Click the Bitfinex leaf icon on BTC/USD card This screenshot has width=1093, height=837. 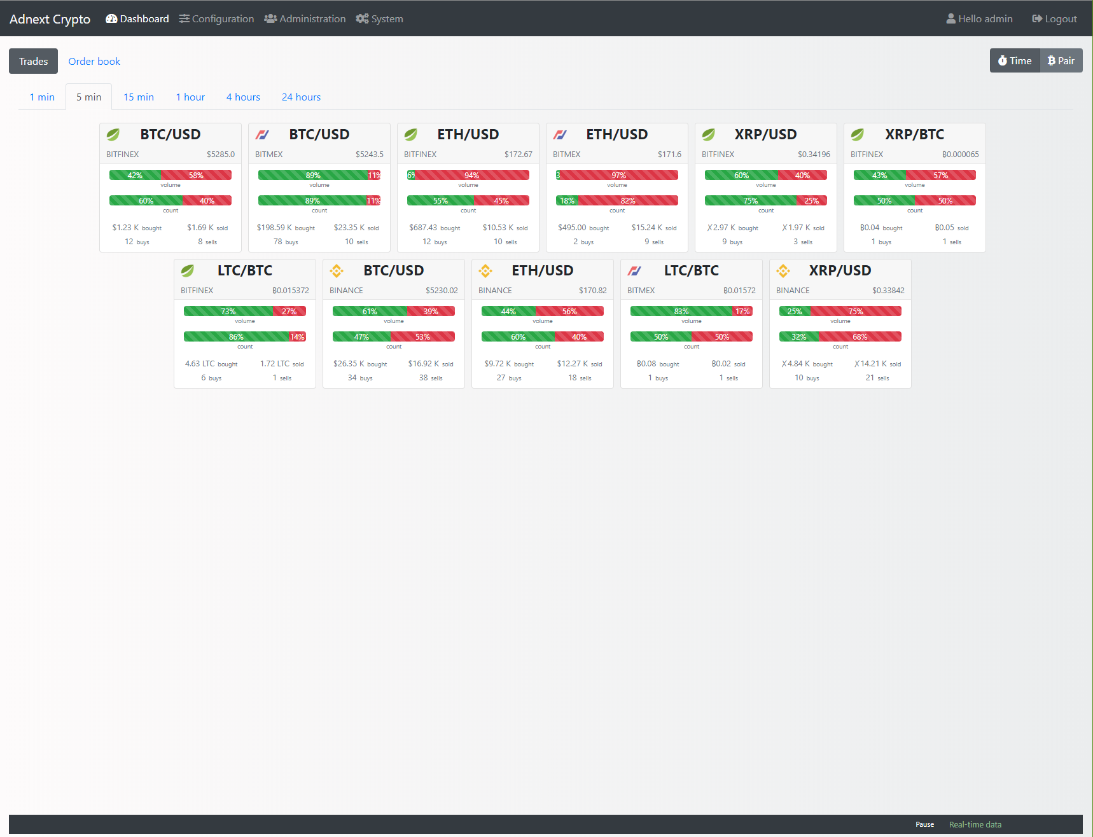113,135
